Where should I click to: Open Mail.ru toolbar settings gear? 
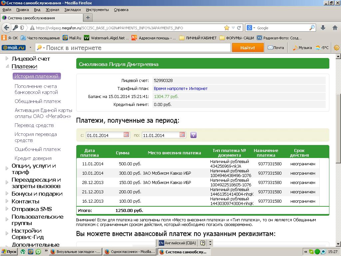coord(336,48)
